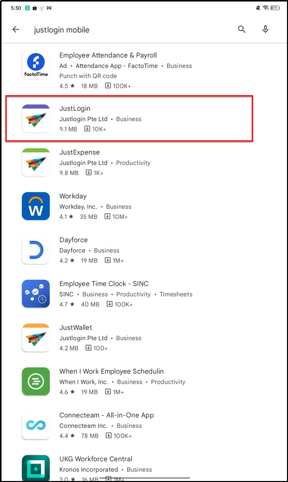Open the FactoTime app icon
This screenshot has height=482, width=288.
tap(36, 65)
